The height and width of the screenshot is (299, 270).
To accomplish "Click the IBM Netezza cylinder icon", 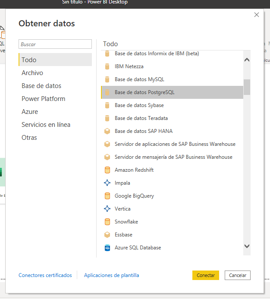I will tap(107, 66).
